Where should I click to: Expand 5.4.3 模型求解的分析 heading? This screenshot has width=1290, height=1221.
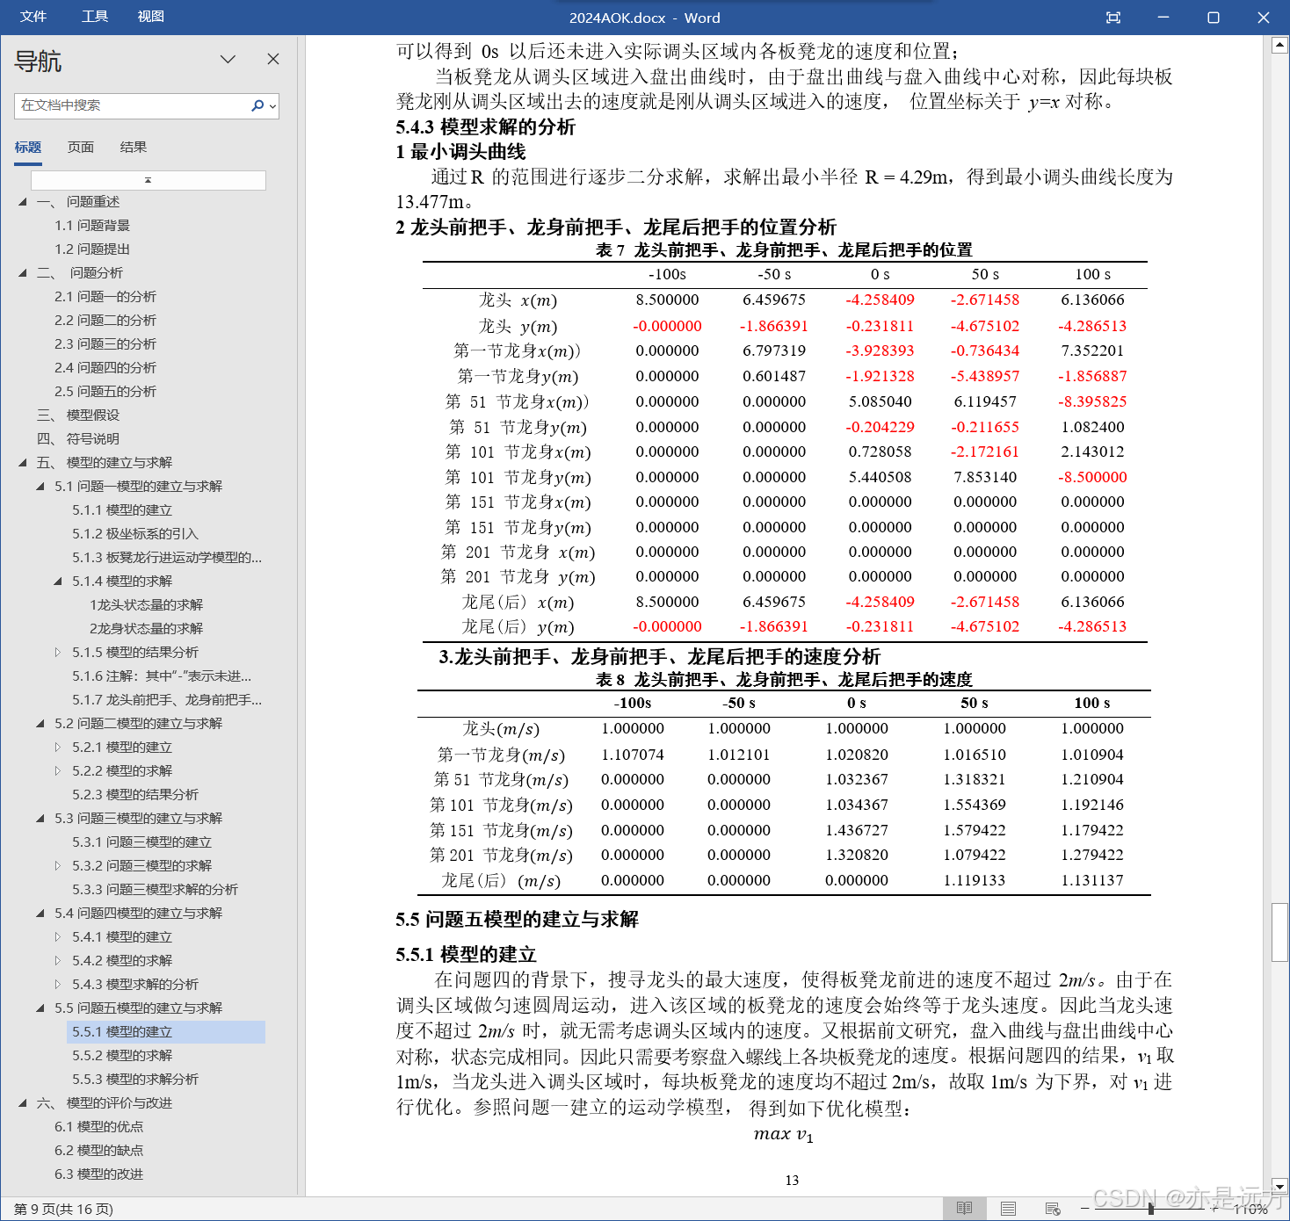(x=58, y=985)
